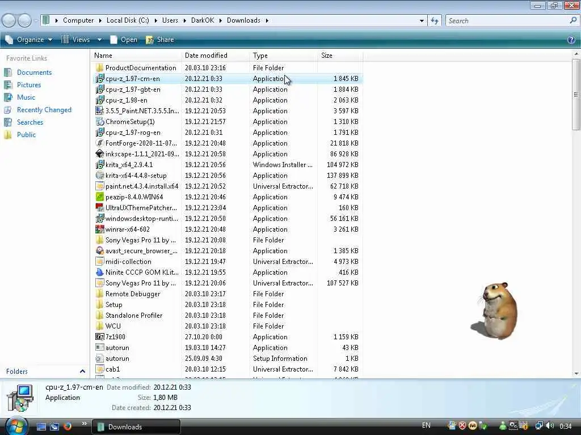
Task: Open the Windows Start orb
Action: (x=16, y=426)
